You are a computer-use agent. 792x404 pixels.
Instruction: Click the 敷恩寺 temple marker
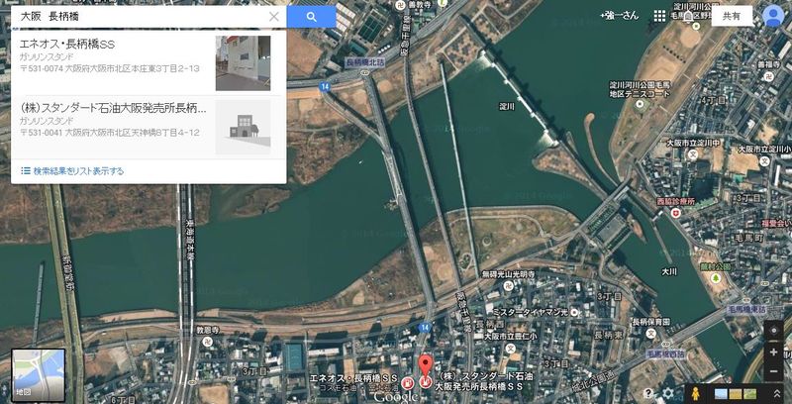pos(207,342)
